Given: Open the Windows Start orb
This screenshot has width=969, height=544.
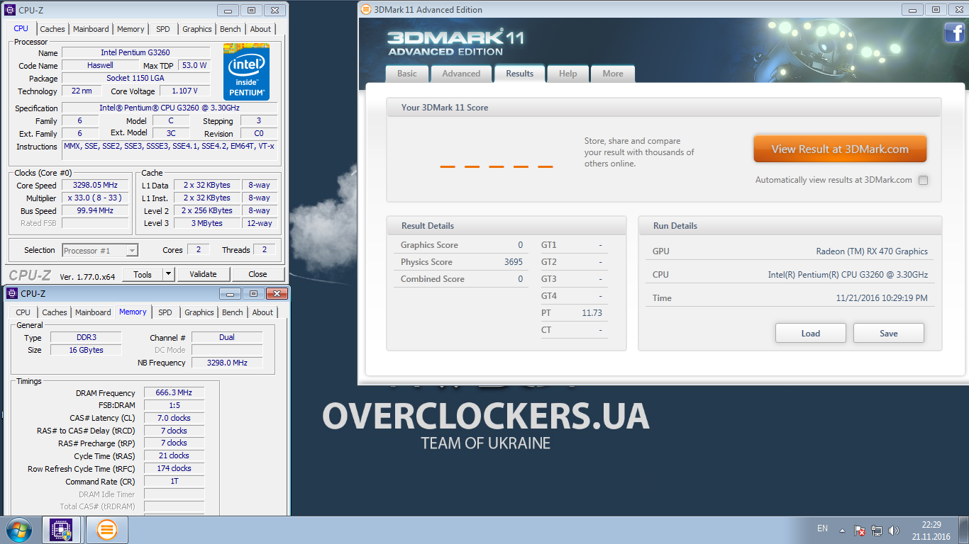Looking at the screenshot, I should (x=18, y=530).
